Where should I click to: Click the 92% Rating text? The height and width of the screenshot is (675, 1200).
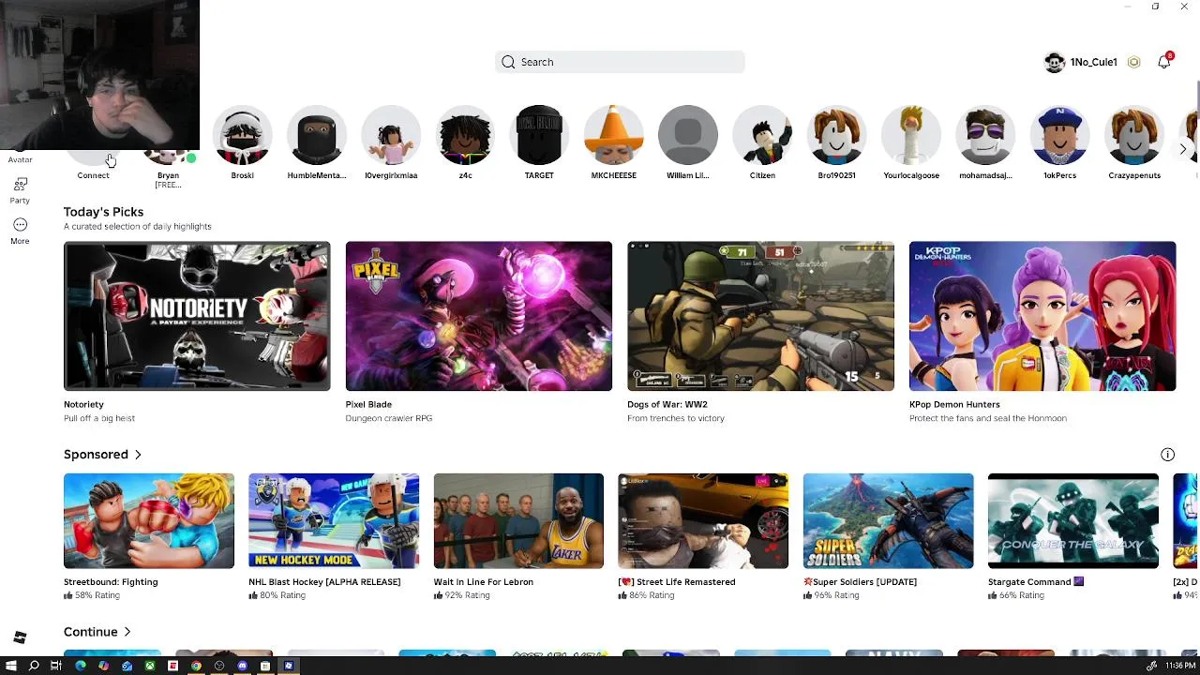tap(467, 595)
